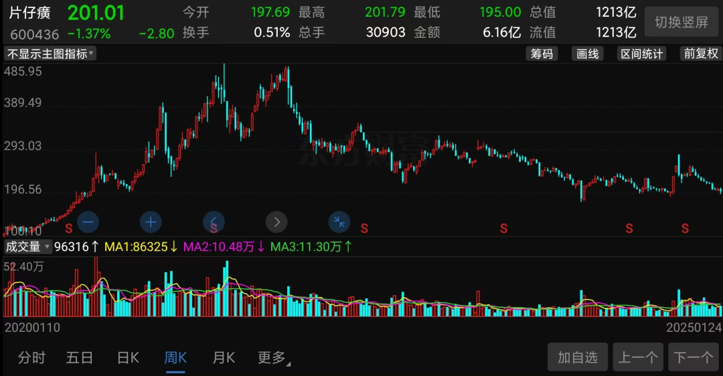
Task: Click volume value 96316
Action: tap(76, 247)
